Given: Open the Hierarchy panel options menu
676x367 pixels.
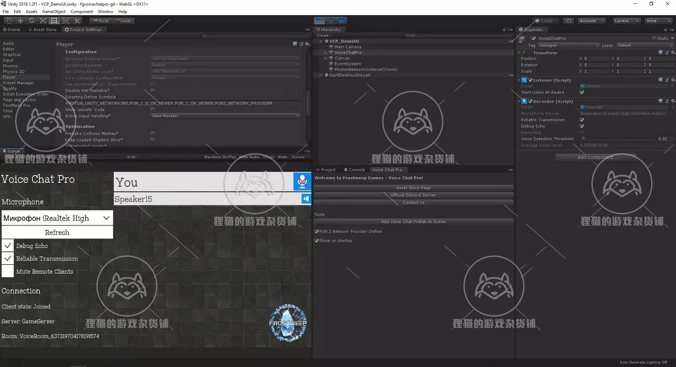Looking at the screenshot, I should pos(510,30).
